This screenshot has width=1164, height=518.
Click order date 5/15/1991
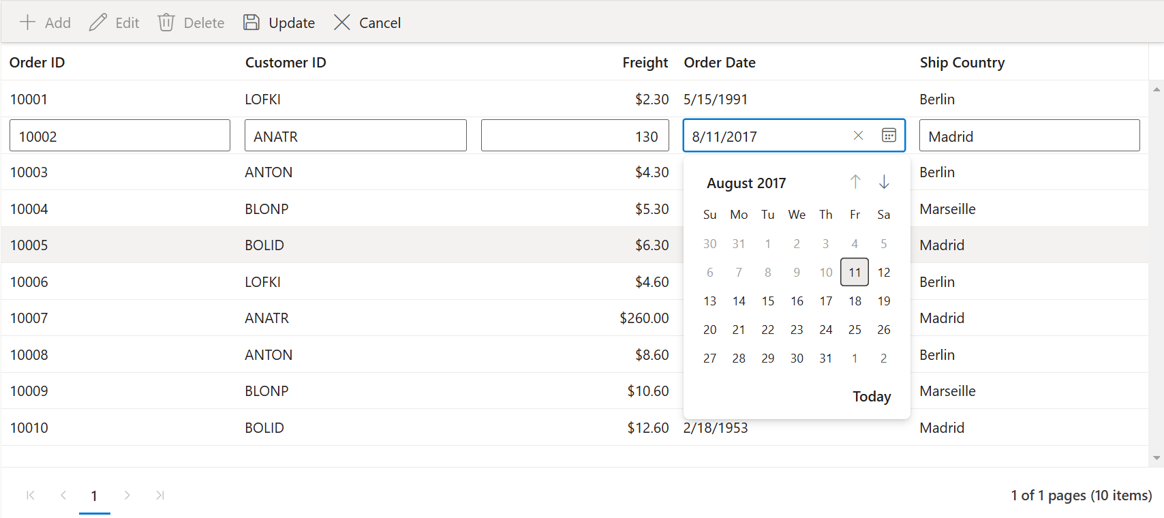pyautogui.click(x=716, y=99)
